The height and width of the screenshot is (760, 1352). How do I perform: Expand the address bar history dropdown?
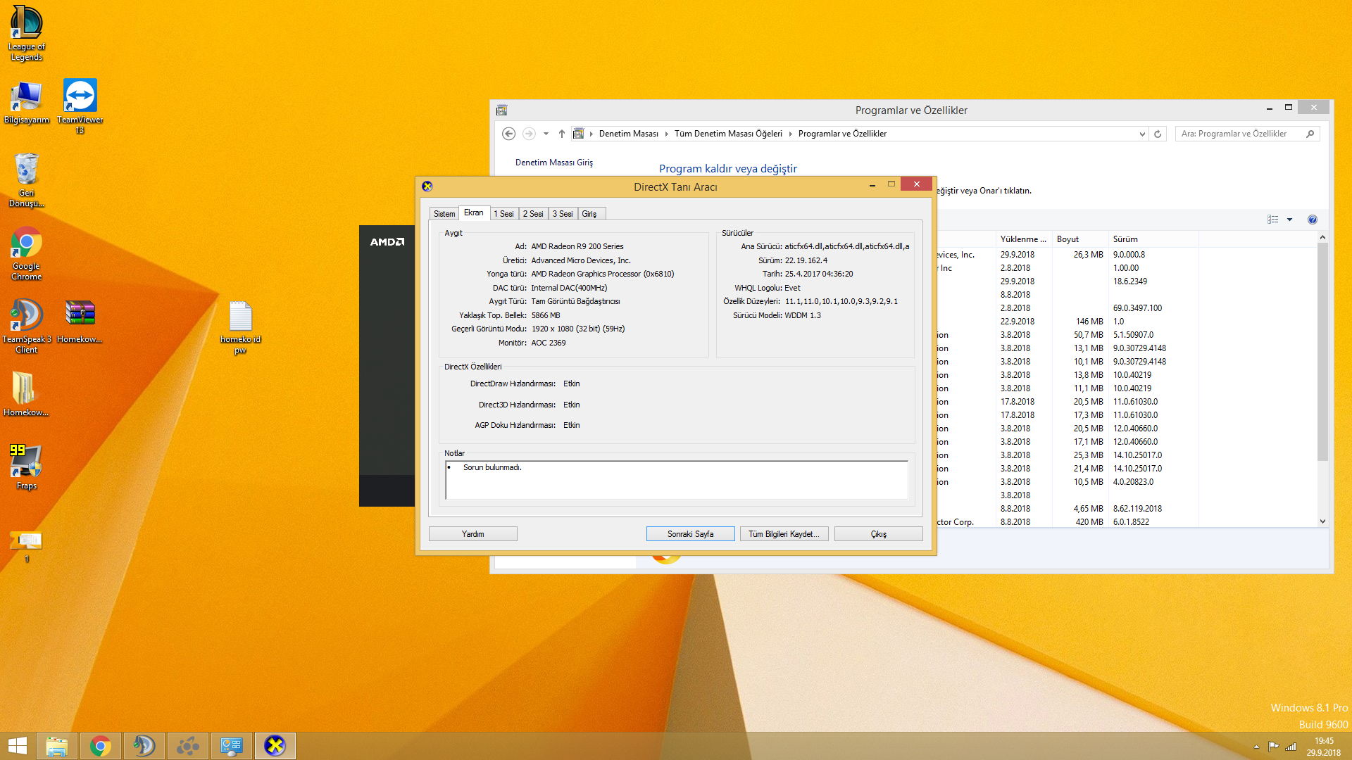(1142, 134)
